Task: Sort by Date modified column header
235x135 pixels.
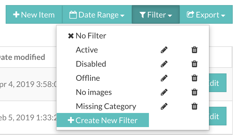Action: tap(22, 57)
